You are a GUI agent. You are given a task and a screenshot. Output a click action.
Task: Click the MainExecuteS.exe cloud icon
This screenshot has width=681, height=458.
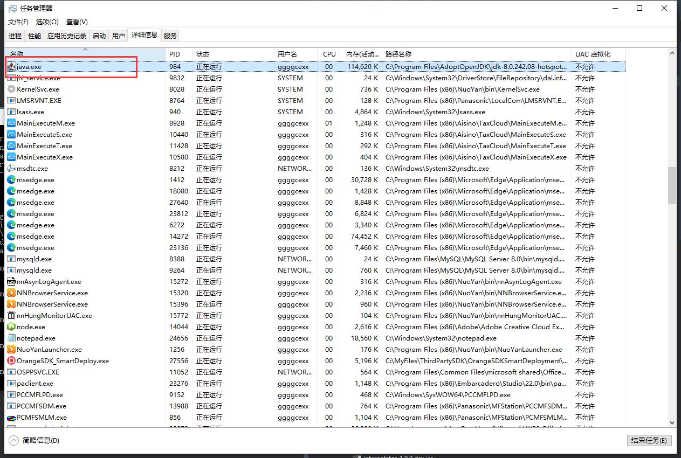(x=11, y=135)
